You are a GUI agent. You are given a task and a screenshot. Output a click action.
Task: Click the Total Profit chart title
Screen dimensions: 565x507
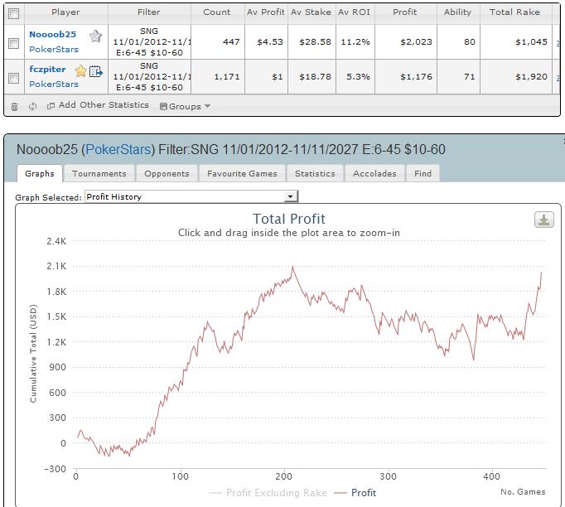tap(288, 219)
